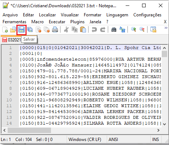The height and width of the screenshot is (145, 169).
Task: Print the document with printer icon
Action: pos(55,29)
